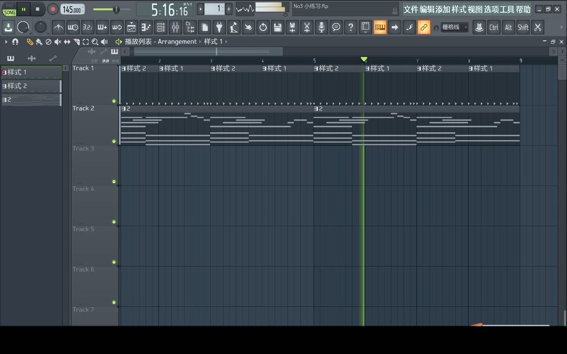Adjust the master volume knob
Screen dimensions: 567x354
pos(116,9)
